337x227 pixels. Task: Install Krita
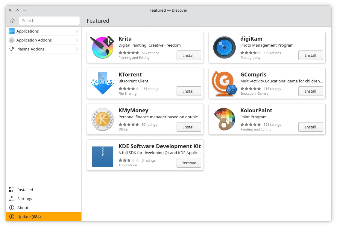[189, 55]
